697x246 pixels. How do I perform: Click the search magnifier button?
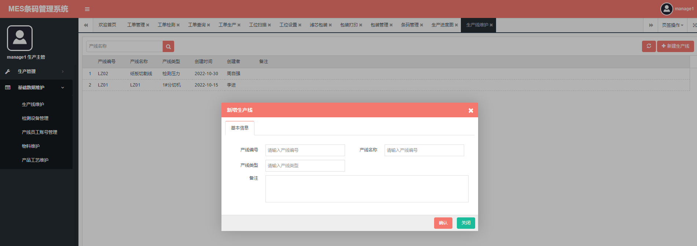168,46
